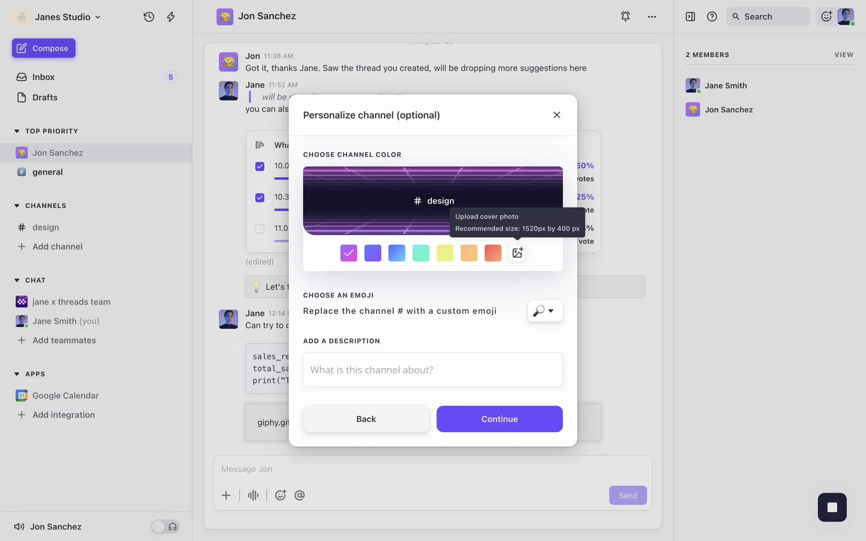
Task: Open the three-dots more options menu
Action: (652, 17)
